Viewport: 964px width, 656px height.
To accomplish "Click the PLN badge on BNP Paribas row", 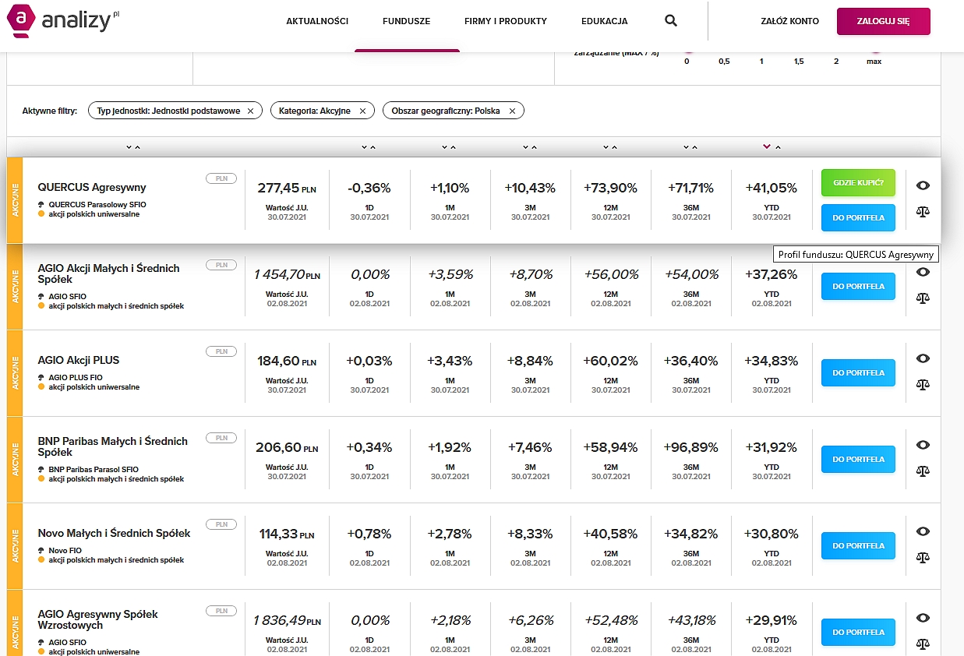I will [221, 438].
